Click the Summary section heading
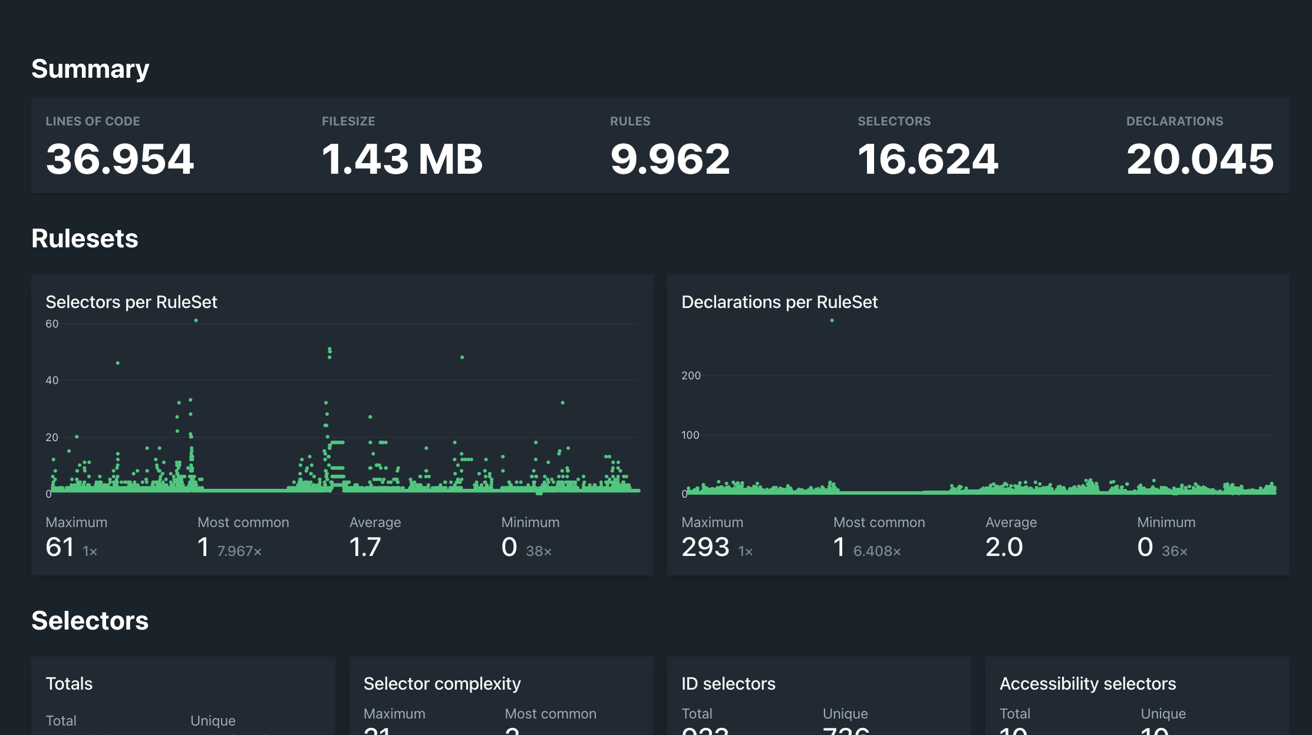 [x=90, y=68]
